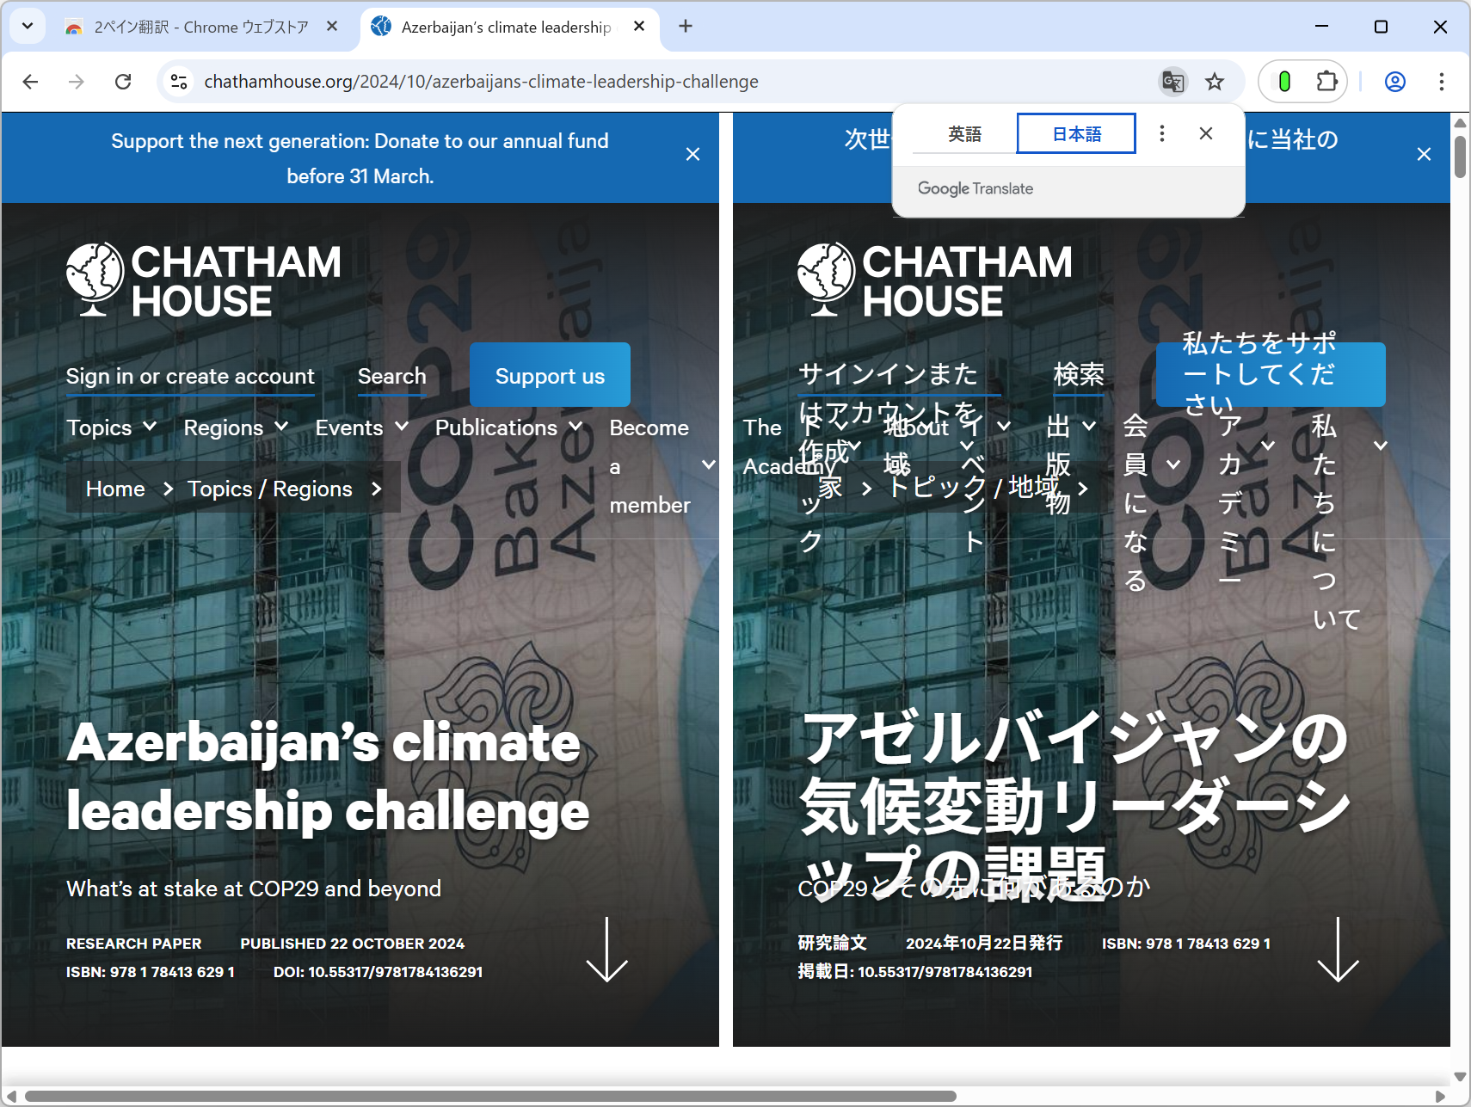Switch translation language to 英語
Viewport: 1471px width, 1107px height.
pos(963,133)
